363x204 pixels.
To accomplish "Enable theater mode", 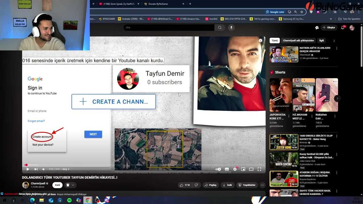I will 251,169.
